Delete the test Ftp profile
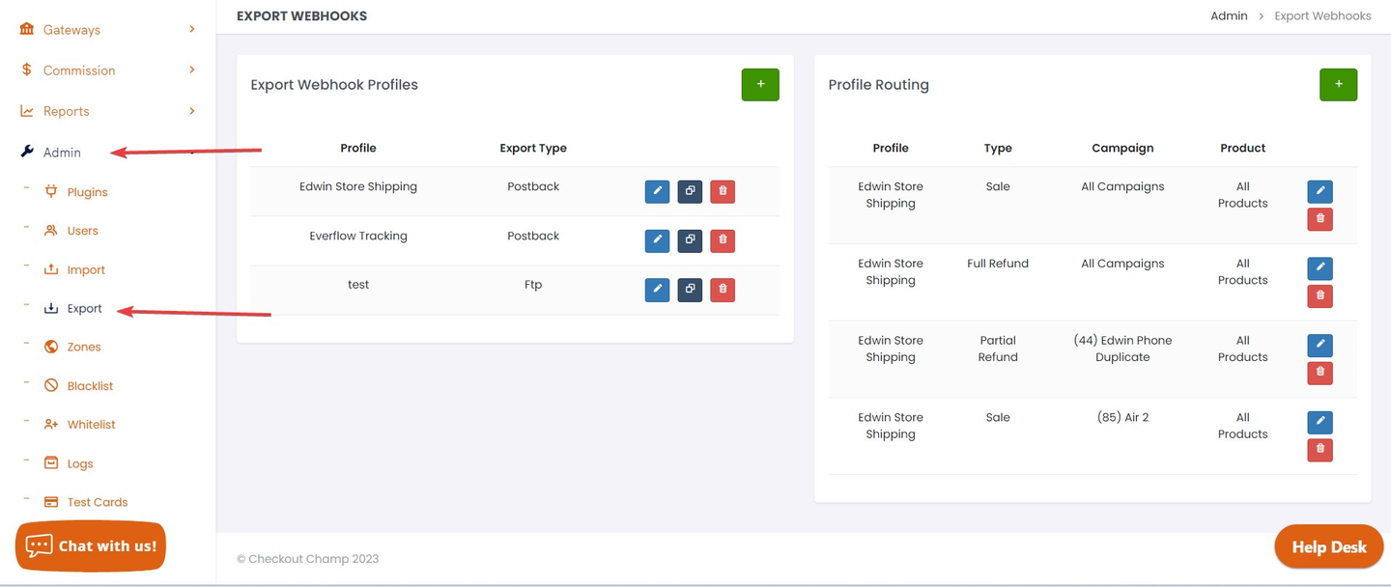 (x=723, y=290)
